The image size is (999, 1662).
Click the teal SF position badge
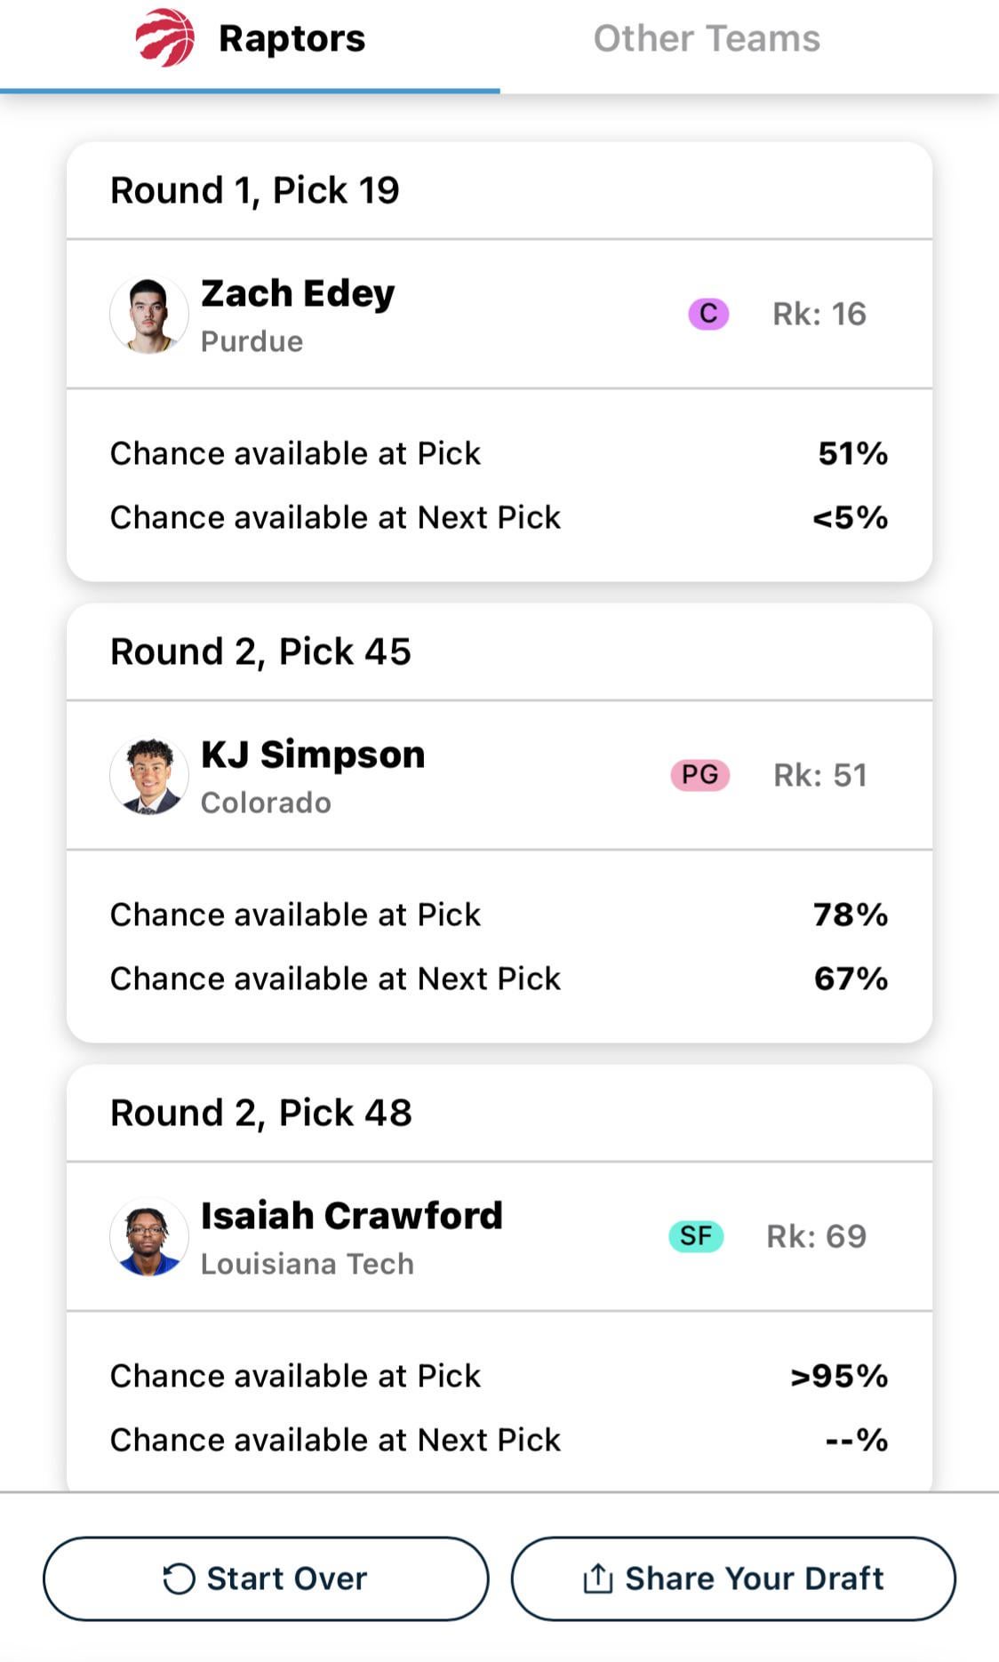pyautogui.click(x=696, y=1236)
